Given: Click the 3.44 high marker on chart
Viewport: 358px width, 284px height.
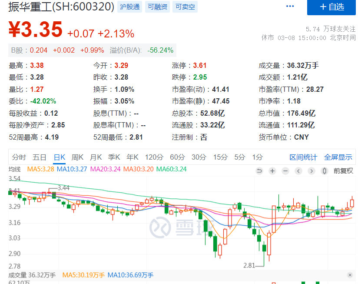Looking at the screenshot, I should pos(63,188).
